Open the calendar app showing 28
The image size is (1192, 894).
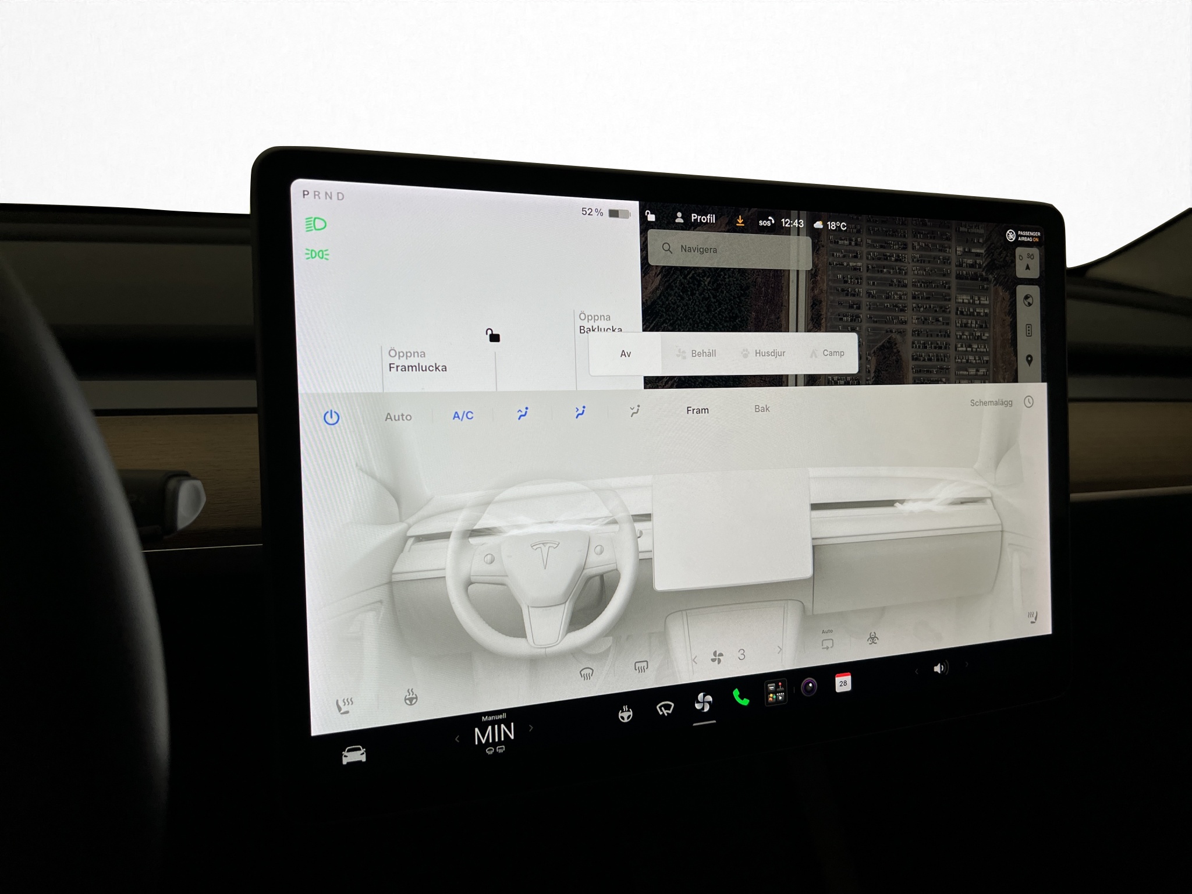pos(843,683)
